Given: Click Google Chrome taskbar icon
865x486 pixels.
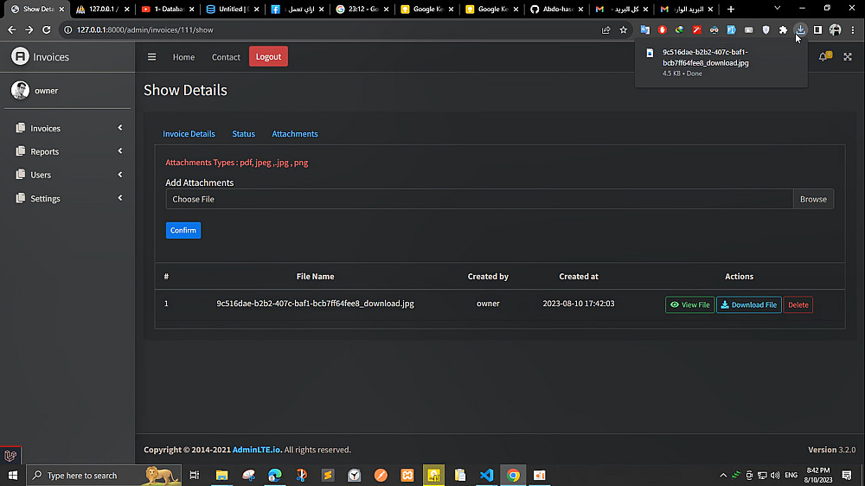Looking at the screenshot, I should (x=513, y=475).
